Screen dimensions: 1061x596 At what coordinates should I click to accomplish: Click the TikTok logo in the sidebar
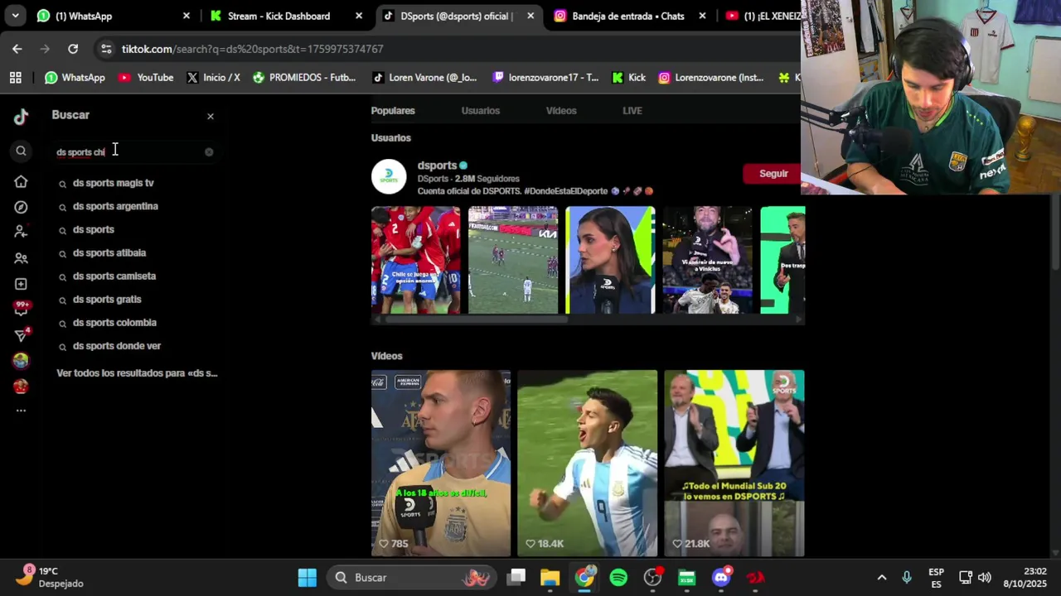(21, 117)
